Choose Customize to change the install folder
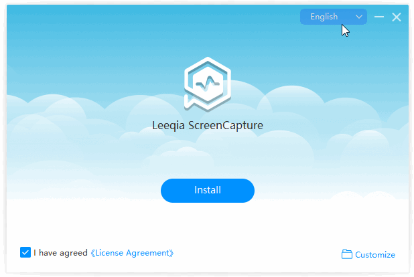The height and width of the screenshot is (277, 414). click(x=375, y=254)
